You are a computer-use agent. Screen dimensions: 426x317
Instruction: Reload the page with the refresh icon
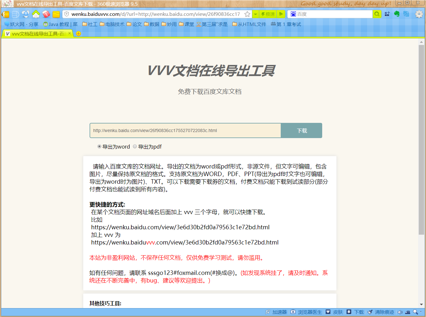26,14
